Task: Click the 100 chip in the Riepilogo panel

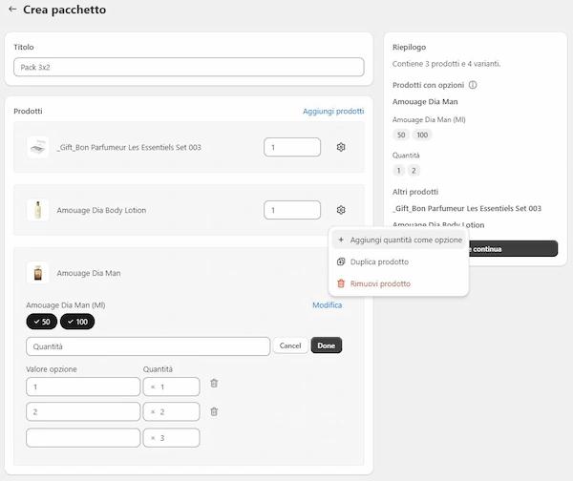Action: (x=422, y=135)
